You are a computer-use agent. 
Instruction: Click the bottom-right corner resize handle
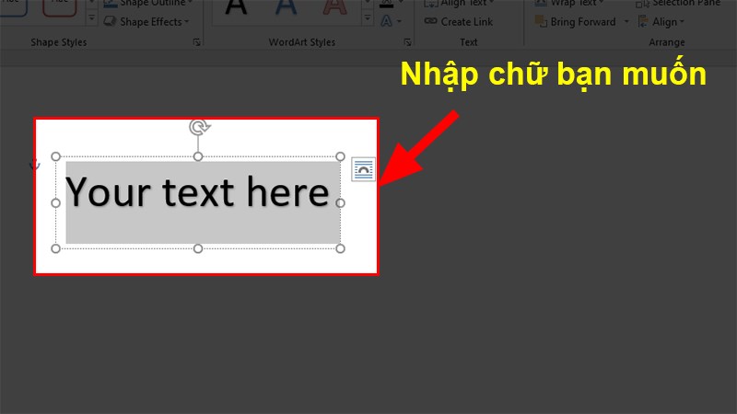click(340, 248)
